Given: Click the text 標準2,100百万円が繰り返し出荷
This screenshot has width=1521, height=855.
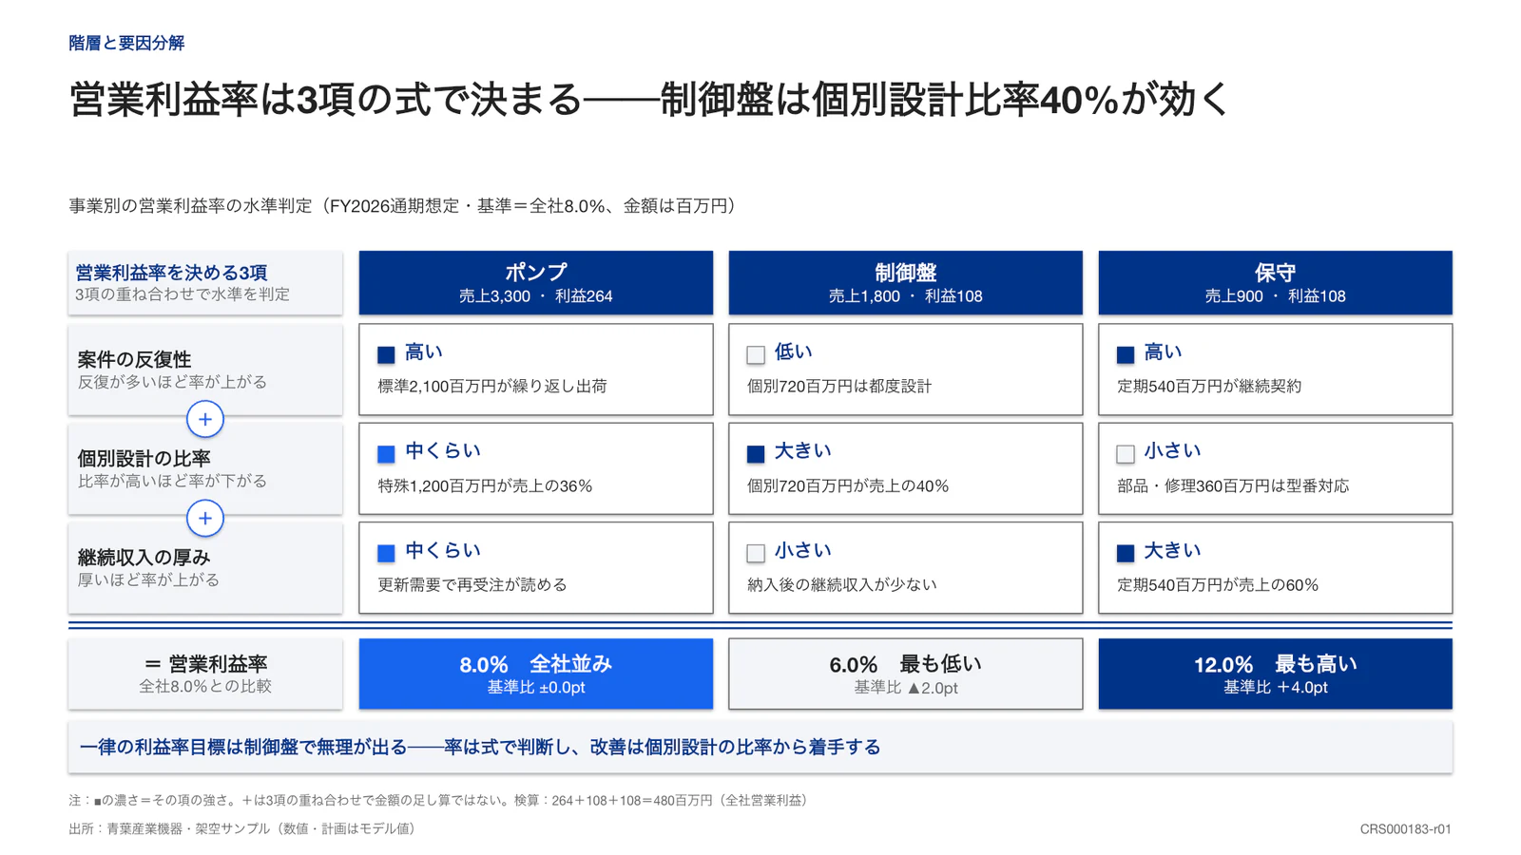Looking at the screenshot, I should pyautogui.click(x=492, y=387).
